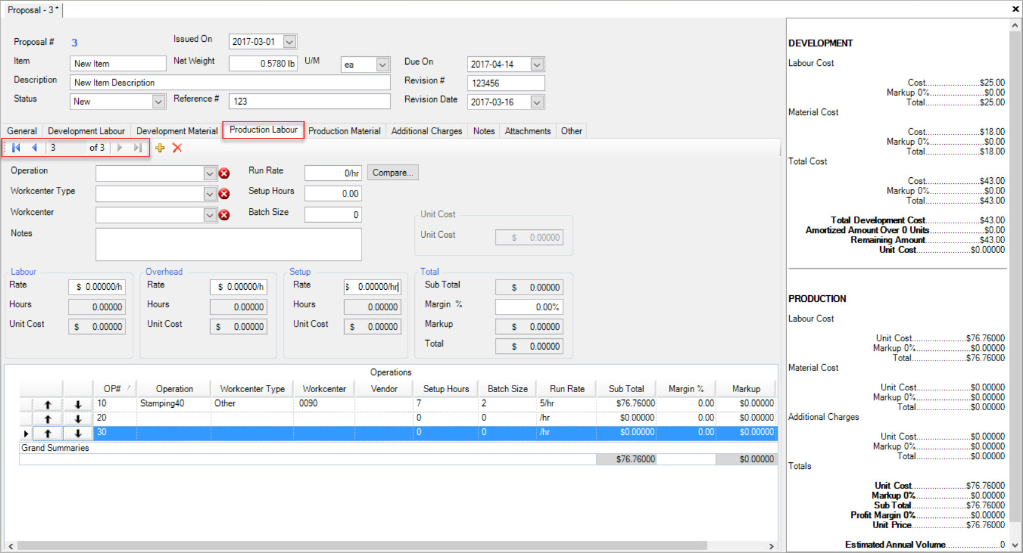Click scroll-down arrow of summary panel
This screenshot has width=1023, height=553.
pyautogui.click(x=1015, y=546)
